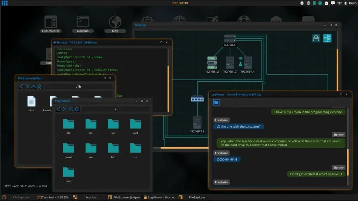The width and height of the screenshot is (358, 201).
Task: Toggle the signpost view button in ScanLan
Action: 327,38
